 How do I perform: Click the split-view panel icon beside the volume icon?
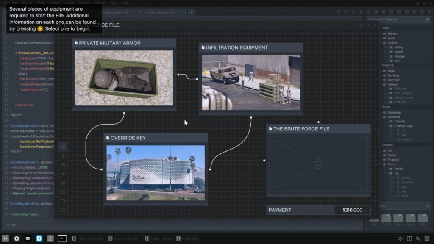409,238
